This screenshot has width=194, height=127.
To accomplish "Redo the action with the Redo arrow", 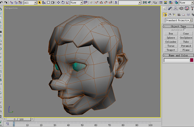I will tap(5, 2).
